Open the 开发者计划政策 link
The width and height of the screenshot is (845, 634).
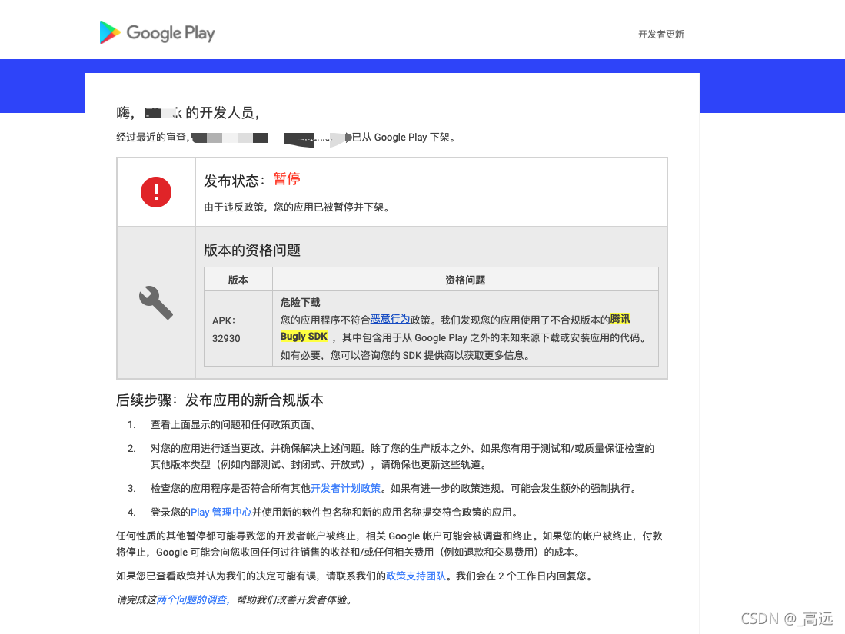point(345,488)
